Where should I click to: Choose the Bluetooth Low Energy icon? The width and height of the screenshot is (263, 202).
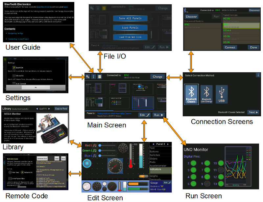[x=206, y=94]
